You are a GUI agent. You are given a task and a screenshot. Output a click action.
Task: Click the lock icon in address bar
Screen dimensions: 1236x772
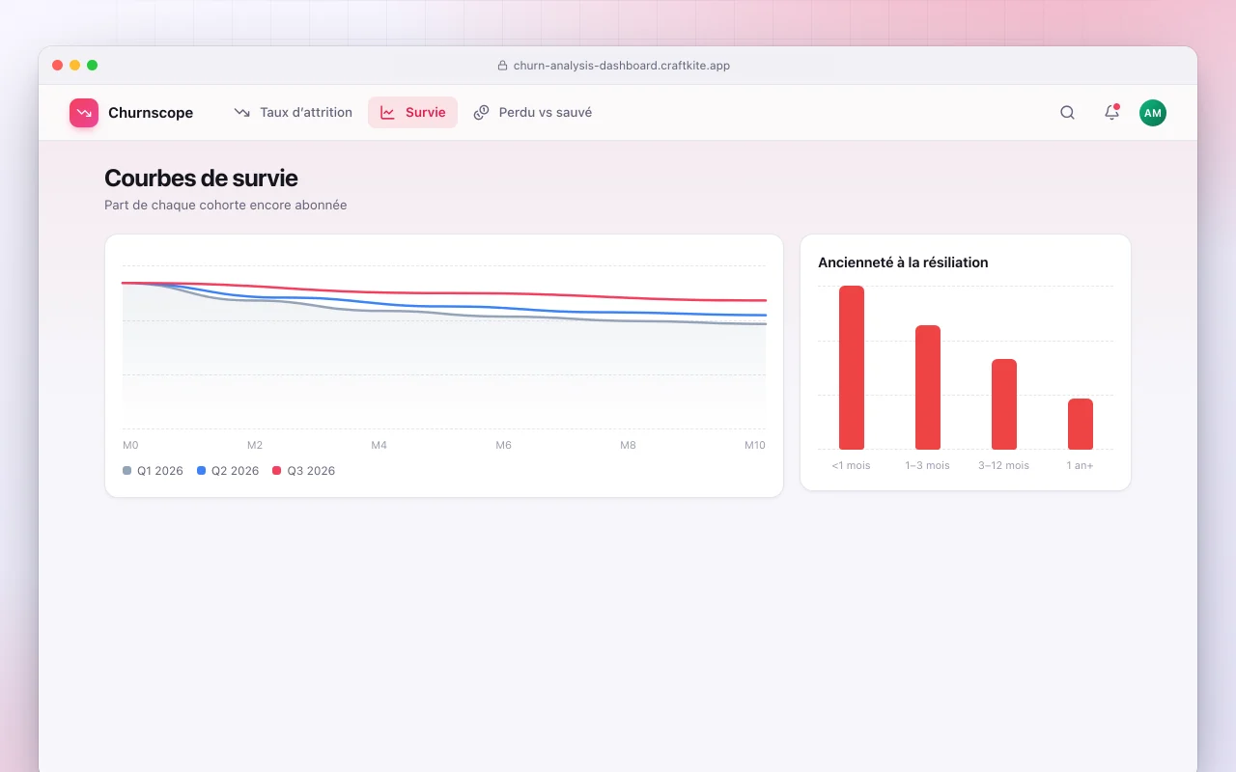[x=502, y=66]
